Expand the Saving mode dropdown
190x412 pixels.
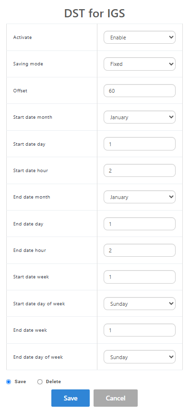pyautogui.click(x=140, y=64)
